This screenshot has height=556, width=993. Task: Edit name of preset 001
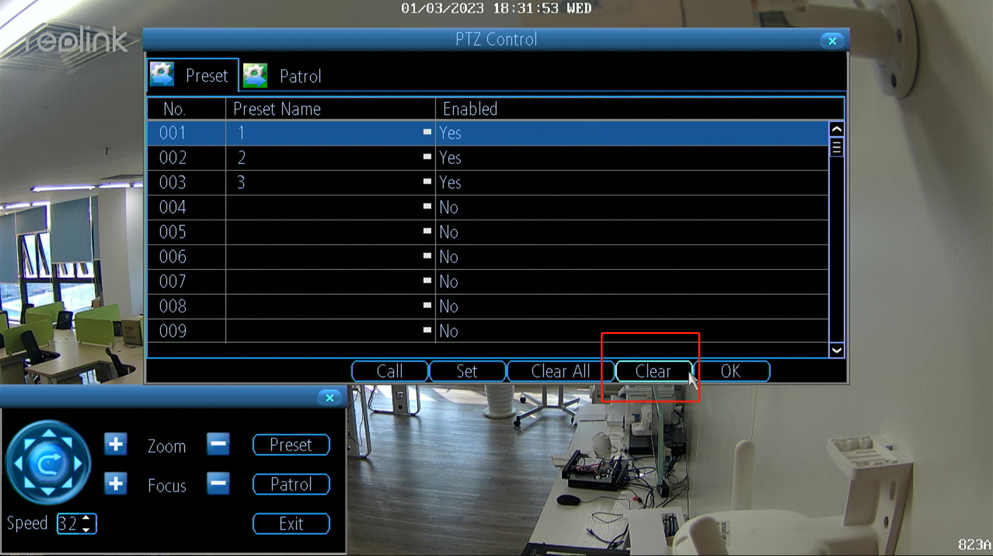pyautogui.click(x=427, y=132)
